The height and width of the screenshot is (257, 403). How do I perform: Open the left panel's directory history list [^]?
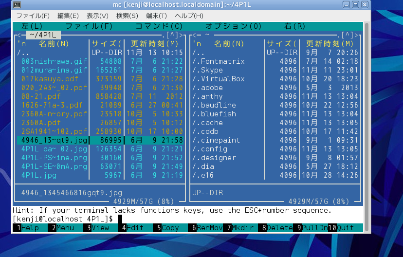[172, 35]
